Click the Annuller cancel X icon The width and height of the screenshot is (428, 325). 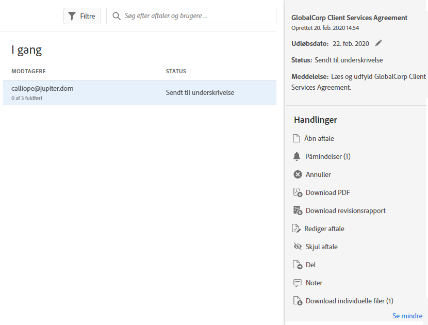pyautogui.click(x=298, y=174)
